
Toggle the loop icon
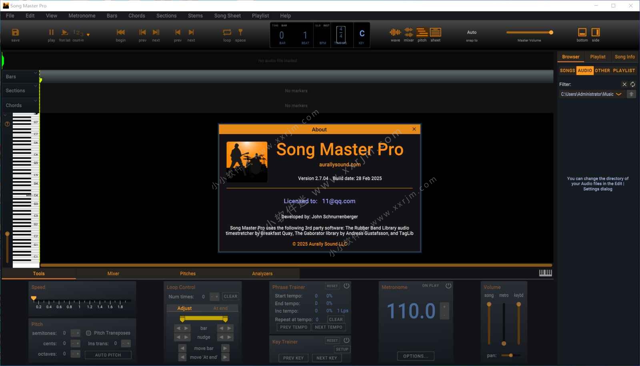click(x=227, y=32)
